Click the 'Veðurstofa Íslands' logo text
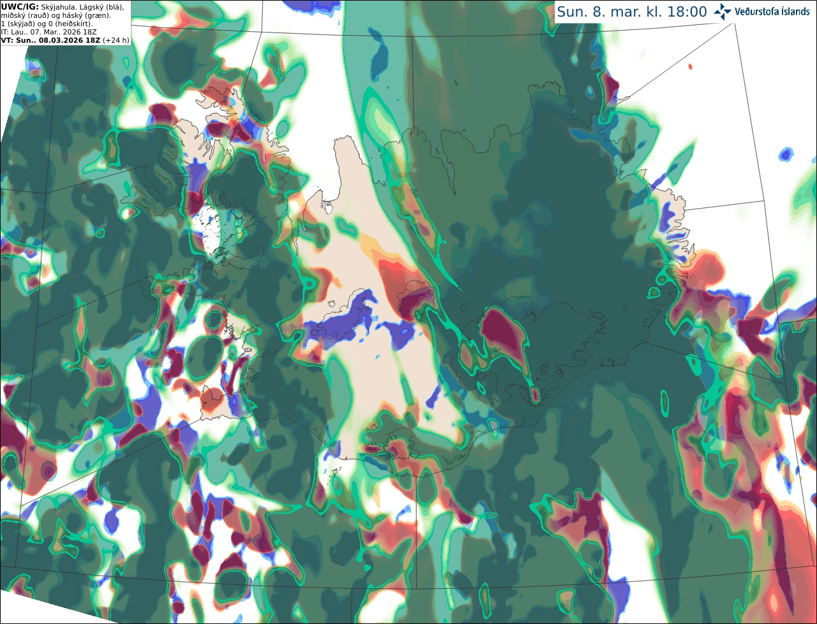This screenshot has width=817, height=624. pos(772,12)
